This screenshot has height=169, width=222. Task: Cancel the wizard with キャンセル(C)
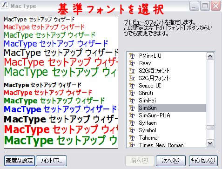point(203,161)
